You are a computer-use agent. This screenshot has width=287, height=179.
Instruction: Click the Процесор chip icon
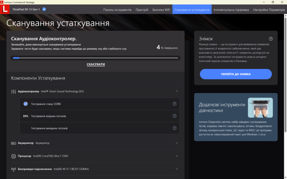(x=13, y=156)
